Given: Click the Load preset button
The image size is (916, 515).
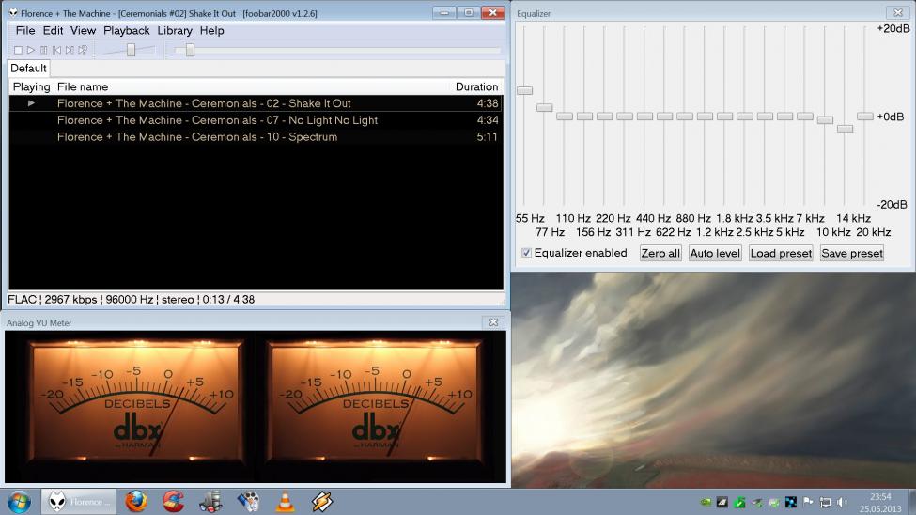Looking at the screenshot, I should pyautogui.click(x=781, y=253).
